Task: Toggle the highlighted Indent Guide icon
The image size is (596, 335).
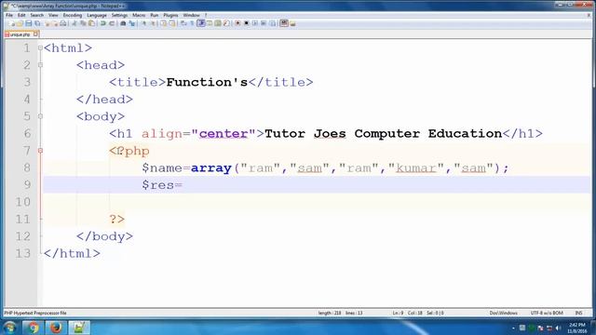Action: click(201, 23)
